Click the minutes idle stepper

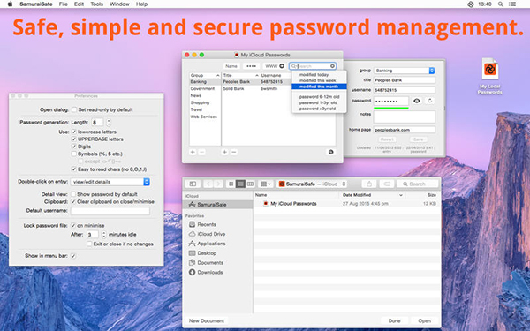click(103, 235)
